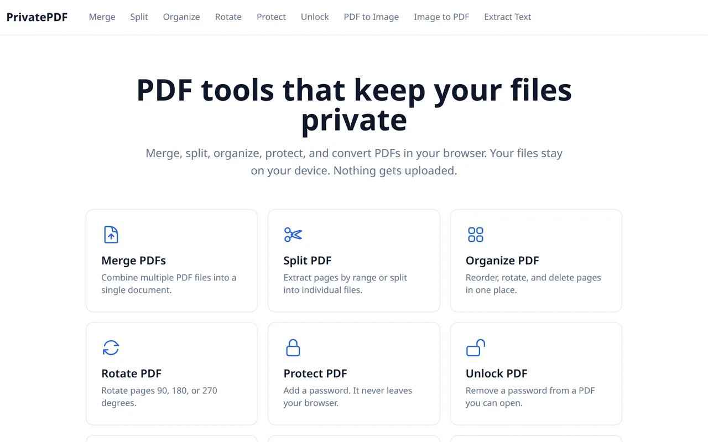Open Extract Text from the top navigation
The height and width of the screenshot is (442, 708).
tap(507, 17)
